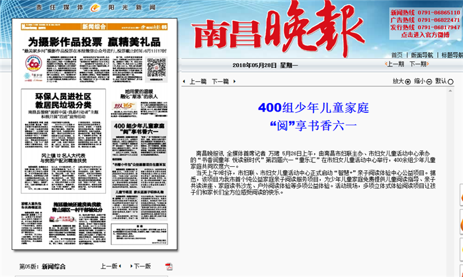Open next page with 下一版
463x277 pixels.
tap(141, 266)
